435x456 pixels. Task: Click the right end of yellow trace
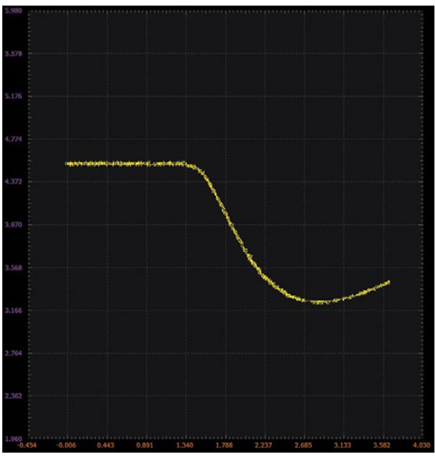[389, 281]
